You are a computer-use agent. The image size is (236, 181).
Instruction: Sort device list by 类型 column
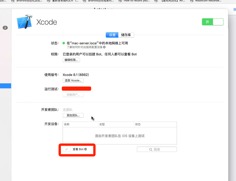(116, 124)
